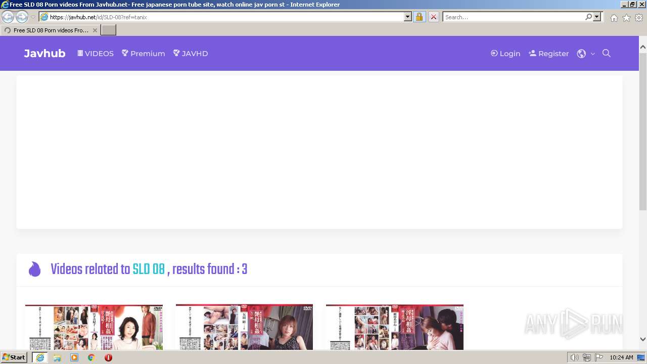Open the rightmost video cover thumbnail

[x=395, y=327]
